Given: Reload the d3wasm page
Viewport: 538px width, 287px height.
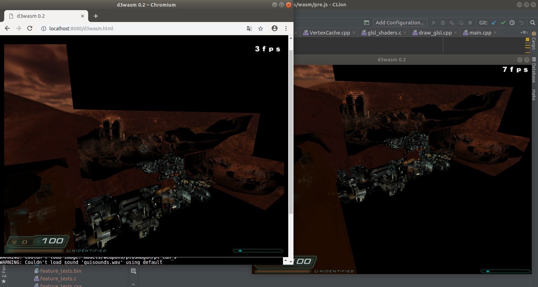Looking at the screenshot, I should (30, 29).
